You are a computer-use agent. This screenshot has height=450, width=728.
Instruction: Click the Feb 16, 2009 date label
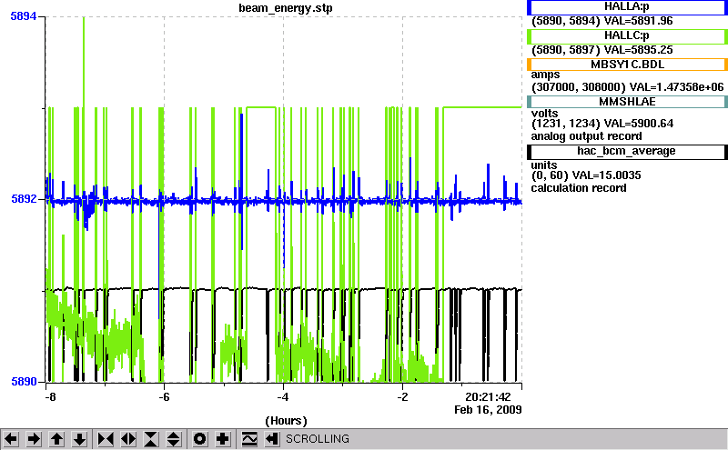[488, 410]
